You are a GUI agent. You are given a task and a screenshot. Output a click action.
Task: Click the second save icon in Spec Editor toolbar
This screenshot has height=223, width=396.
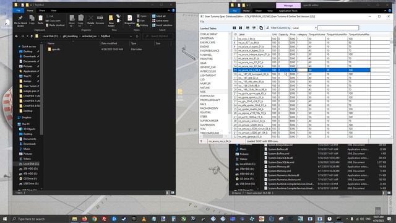click(241, 28)
